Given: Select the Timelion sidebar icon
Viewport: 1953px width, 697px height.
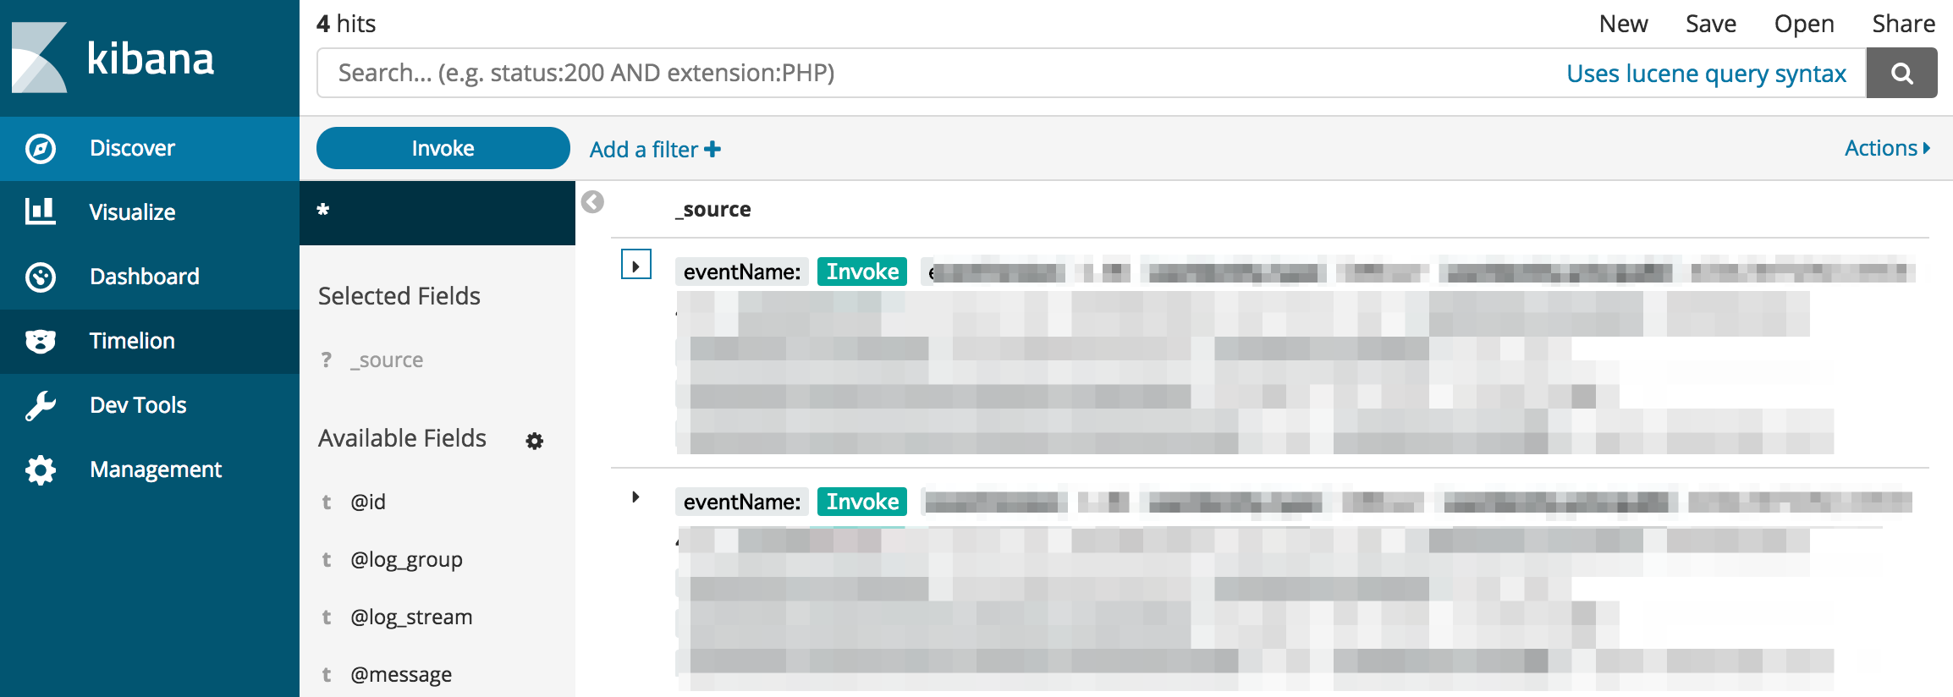Looking at the screenshot, I should [39, 340].
